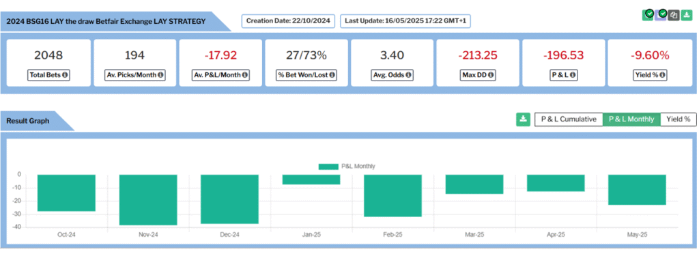Click the Oct-24 axis label

[66, 235]
